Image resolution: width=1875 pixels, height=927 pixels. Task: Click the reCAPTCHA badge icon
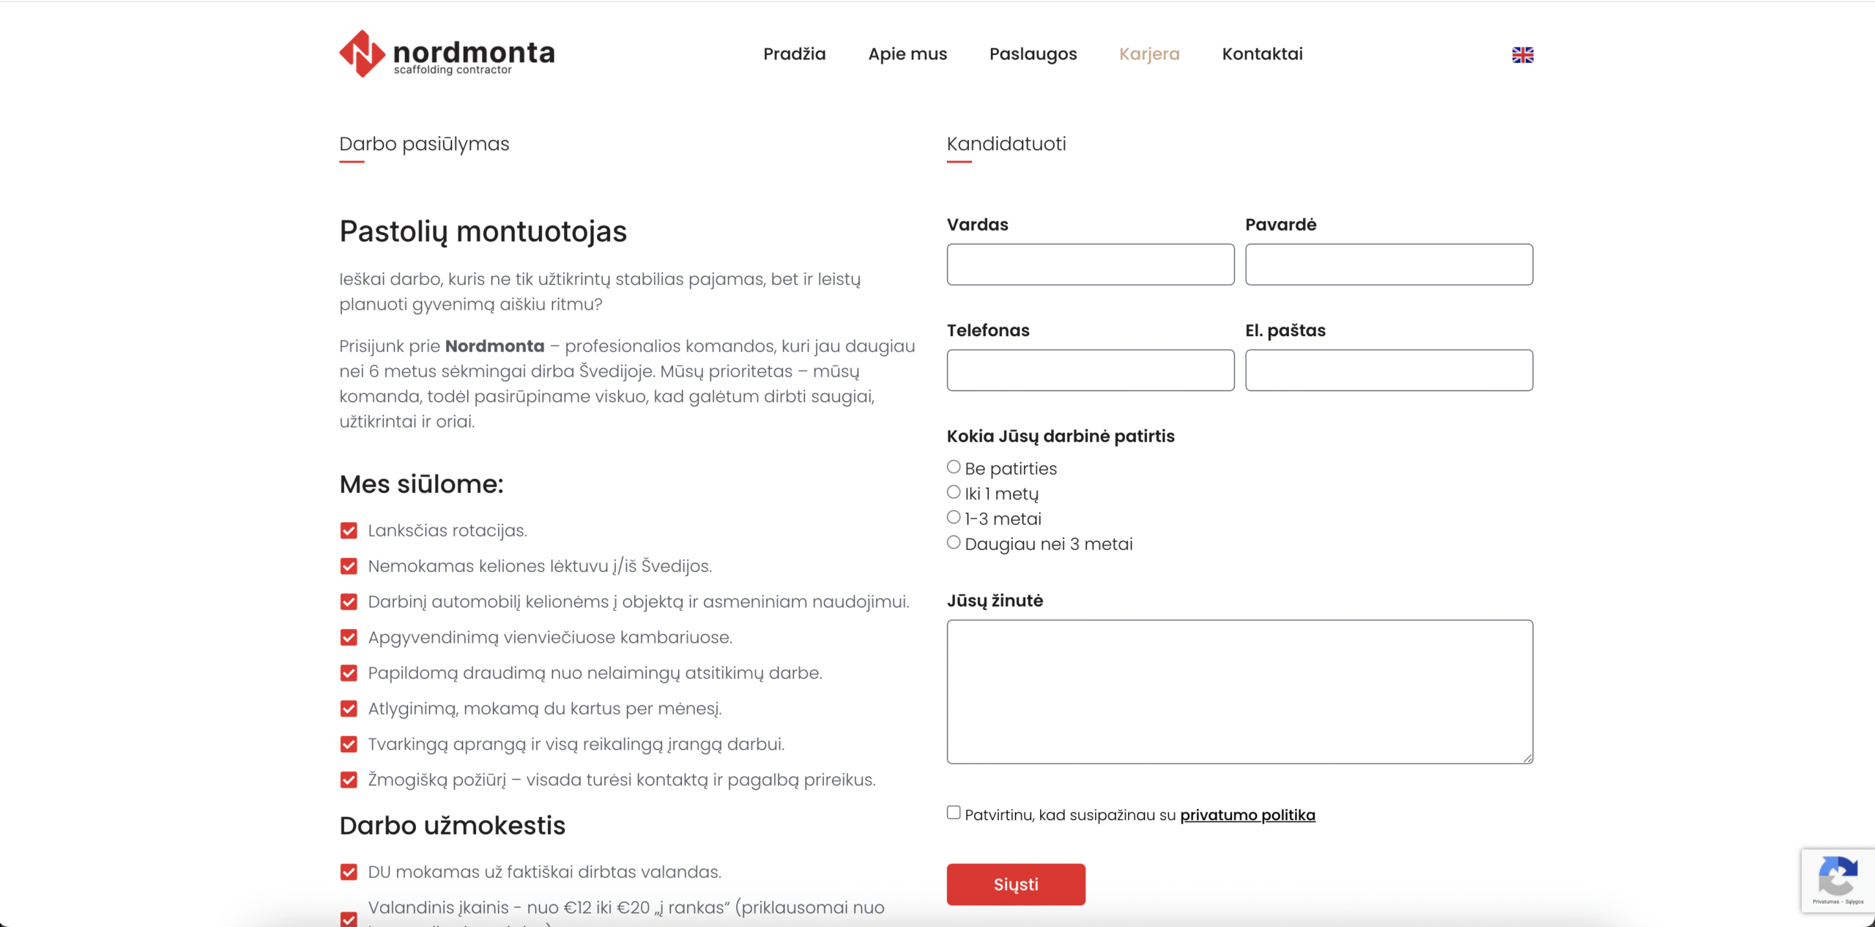tap(1837, 879)
